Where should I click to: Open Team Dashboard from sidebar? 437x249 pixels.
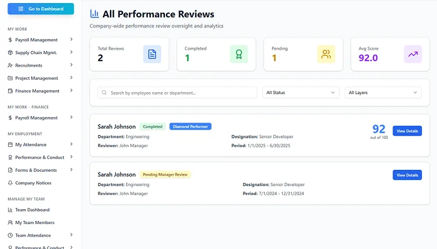pos(32,210)
